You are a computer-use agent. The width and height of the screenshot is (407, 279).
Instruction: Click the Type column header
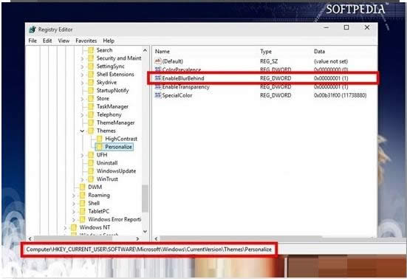pos(266,52)
